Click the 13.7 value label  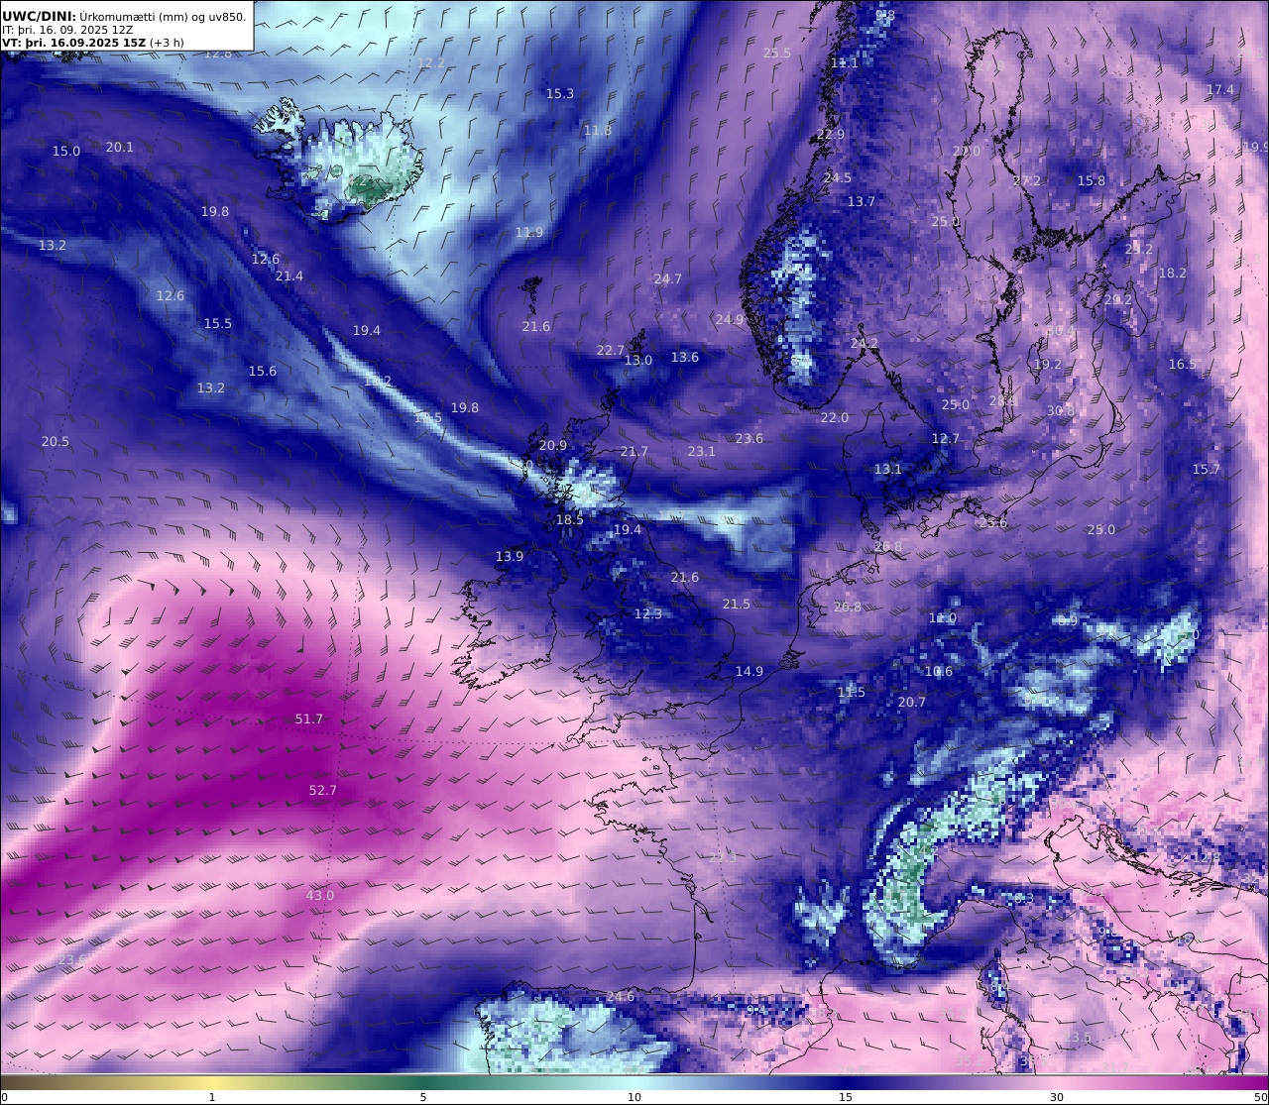(x=862, y=201)
